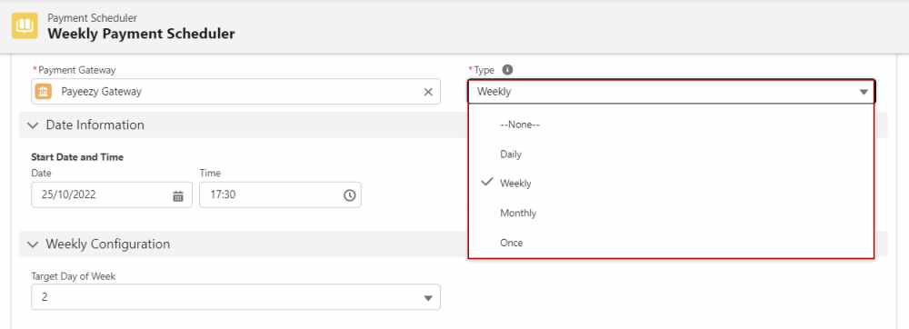Pick the Once option

672,243
